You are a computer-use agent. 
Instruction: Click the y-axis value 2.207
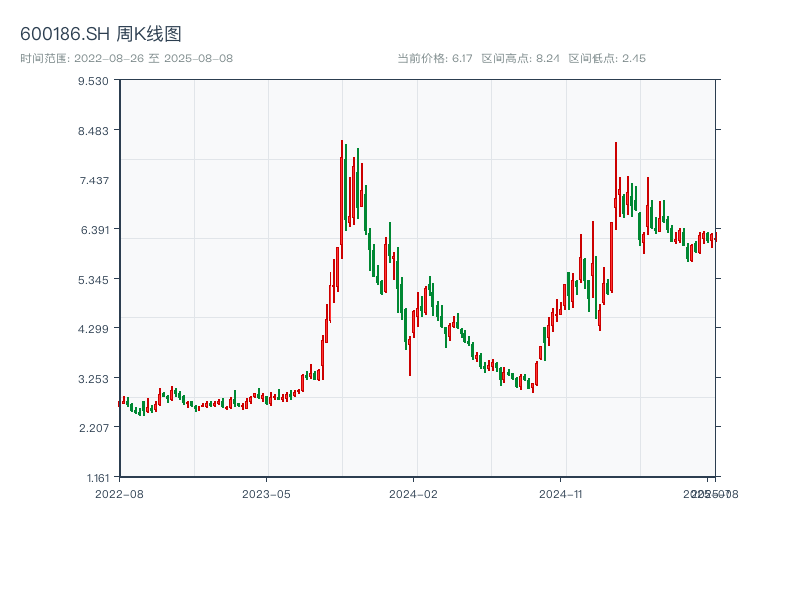coord(94,428)
